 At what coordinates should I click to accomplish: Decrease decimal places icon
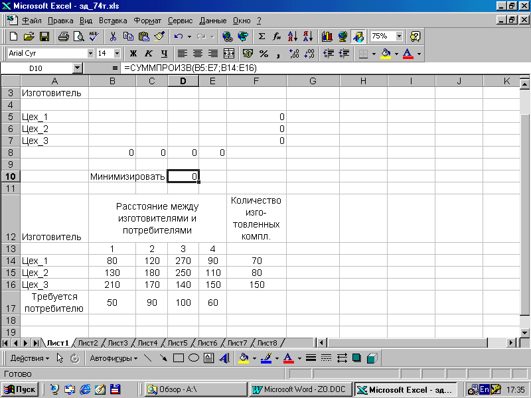309,54
